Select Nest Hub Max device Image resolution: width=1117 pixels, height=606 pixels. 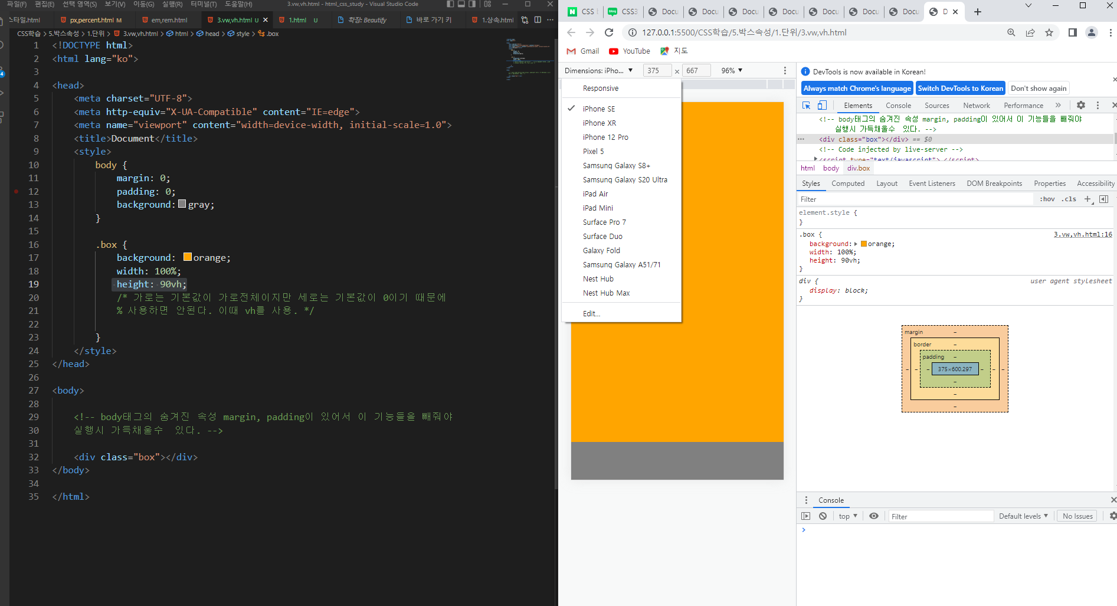(x=606, y=293)
